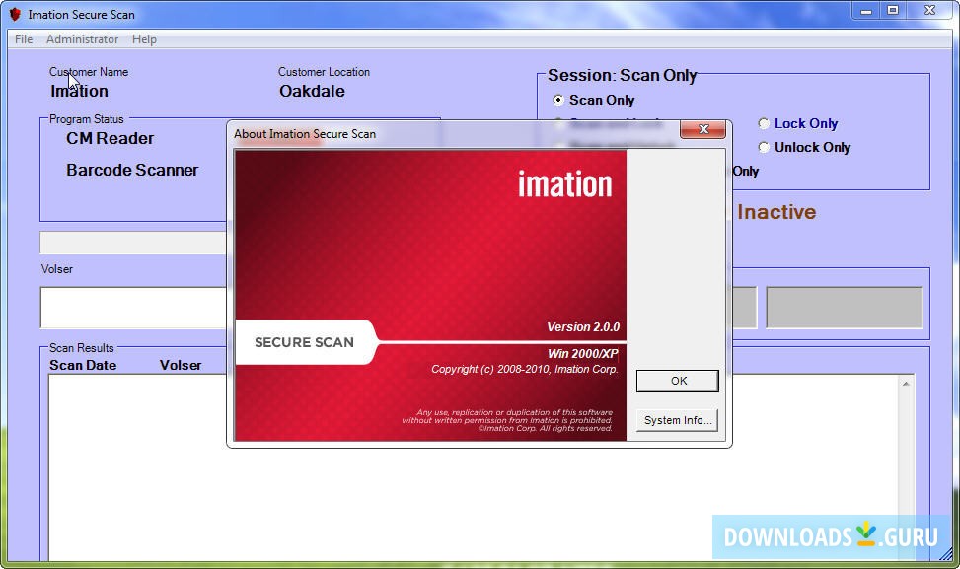Click inside the Volser input field

tap(133, 307)
